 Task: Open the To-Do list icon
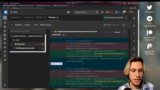pyautogui.click(x=117, y=12)
